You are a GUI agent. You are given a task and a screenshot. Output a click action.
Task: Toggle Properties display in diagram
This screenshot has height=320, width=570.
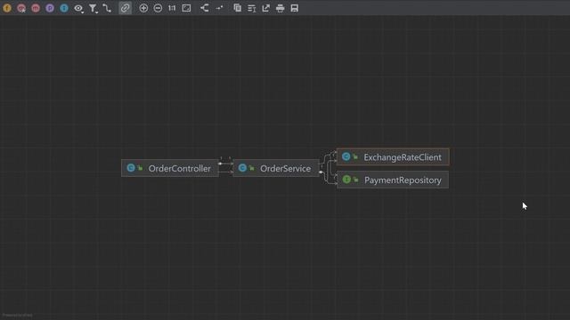click(x=50, y=8)
